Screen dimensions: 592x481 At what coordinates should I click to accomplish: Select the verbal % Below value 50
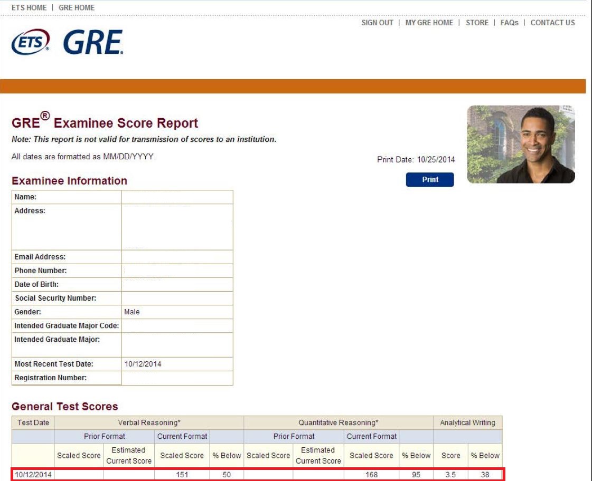click(x=227, y=475)
